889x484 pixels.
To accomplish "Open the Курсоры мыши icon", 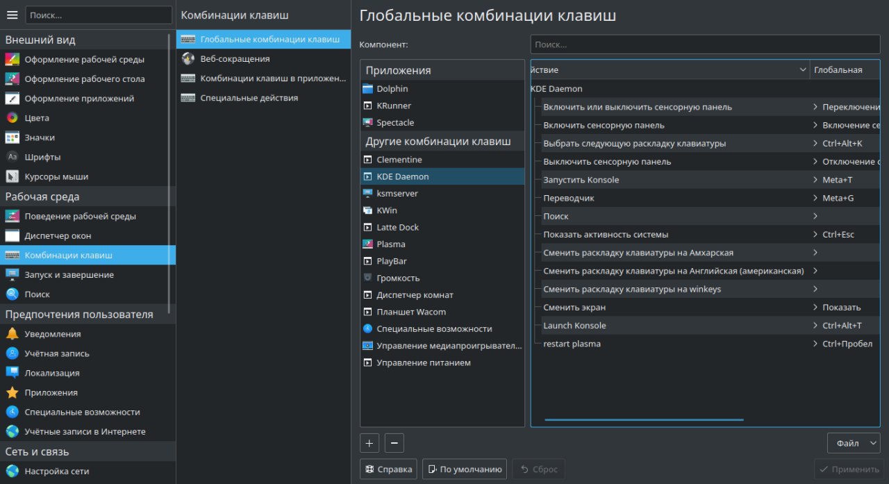I will 12,176.
